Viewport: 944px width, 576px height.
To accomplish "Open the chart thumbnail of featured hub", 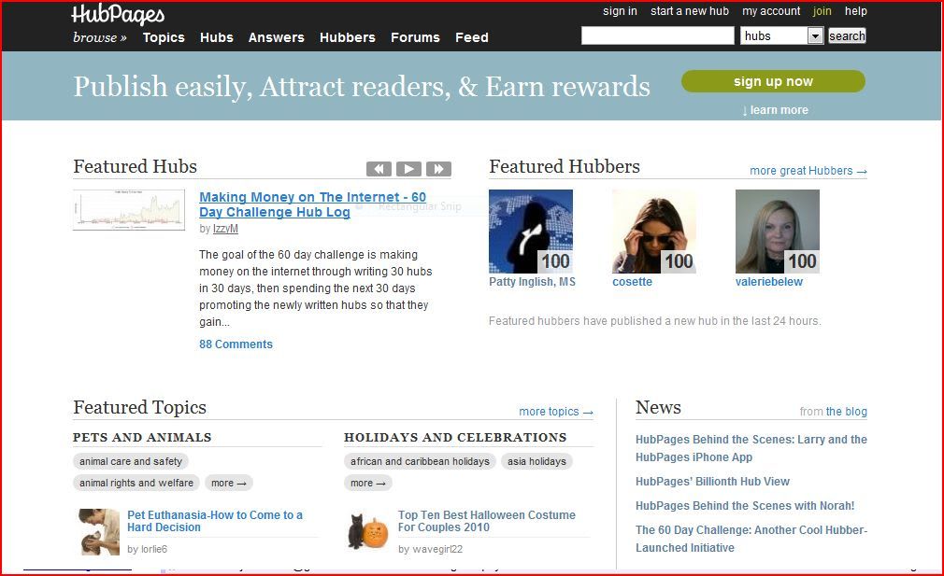I will [129, 210].
